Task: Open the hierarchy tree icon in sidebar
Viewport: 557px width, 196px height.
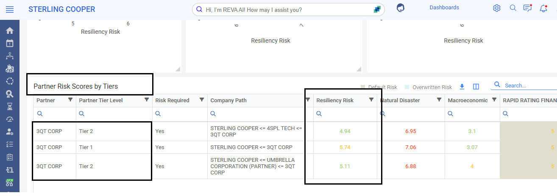Action: click(9, 56)
